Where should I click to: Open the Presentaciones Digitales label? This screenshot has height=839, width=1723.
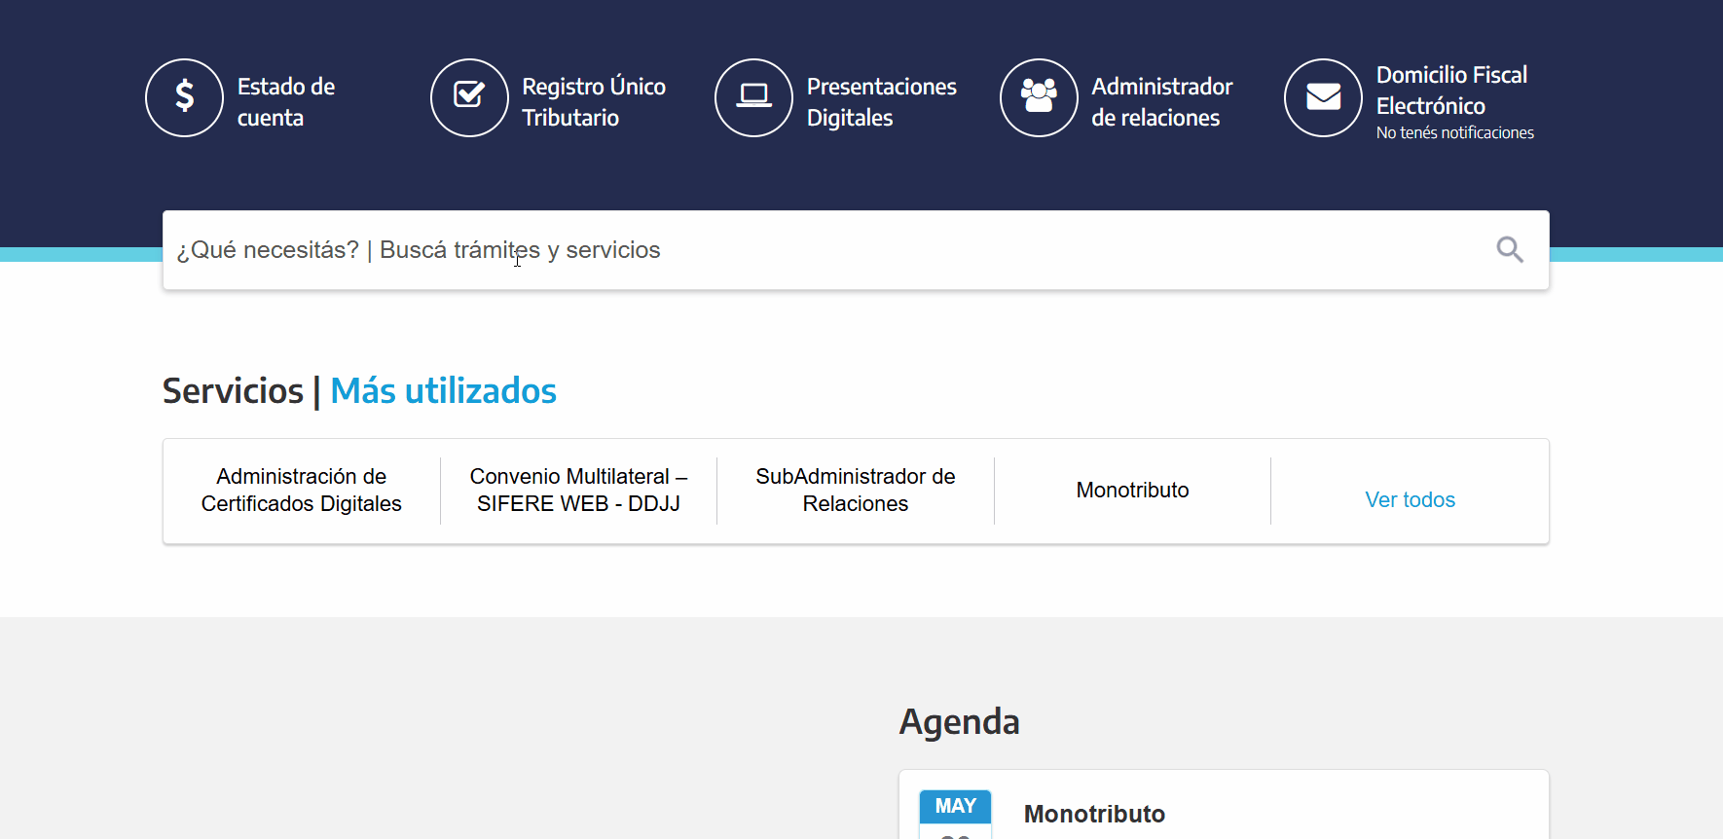(882, 102)
